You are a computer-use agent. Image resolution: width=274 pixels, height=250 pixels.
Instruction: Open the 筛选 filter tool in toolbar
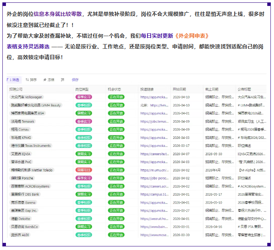13,80
